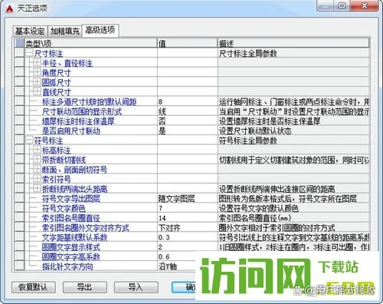Click the AutoCAD logo in title bar
The width and height of the screenshot is (383, 304).
tap(9, 8)
